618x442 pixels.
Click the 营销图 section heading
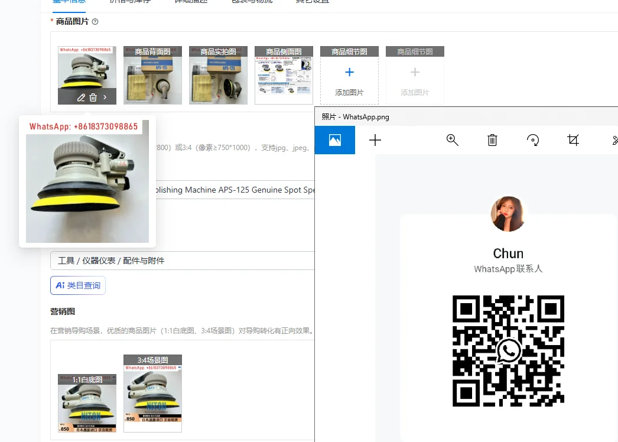tap(62, 311)
